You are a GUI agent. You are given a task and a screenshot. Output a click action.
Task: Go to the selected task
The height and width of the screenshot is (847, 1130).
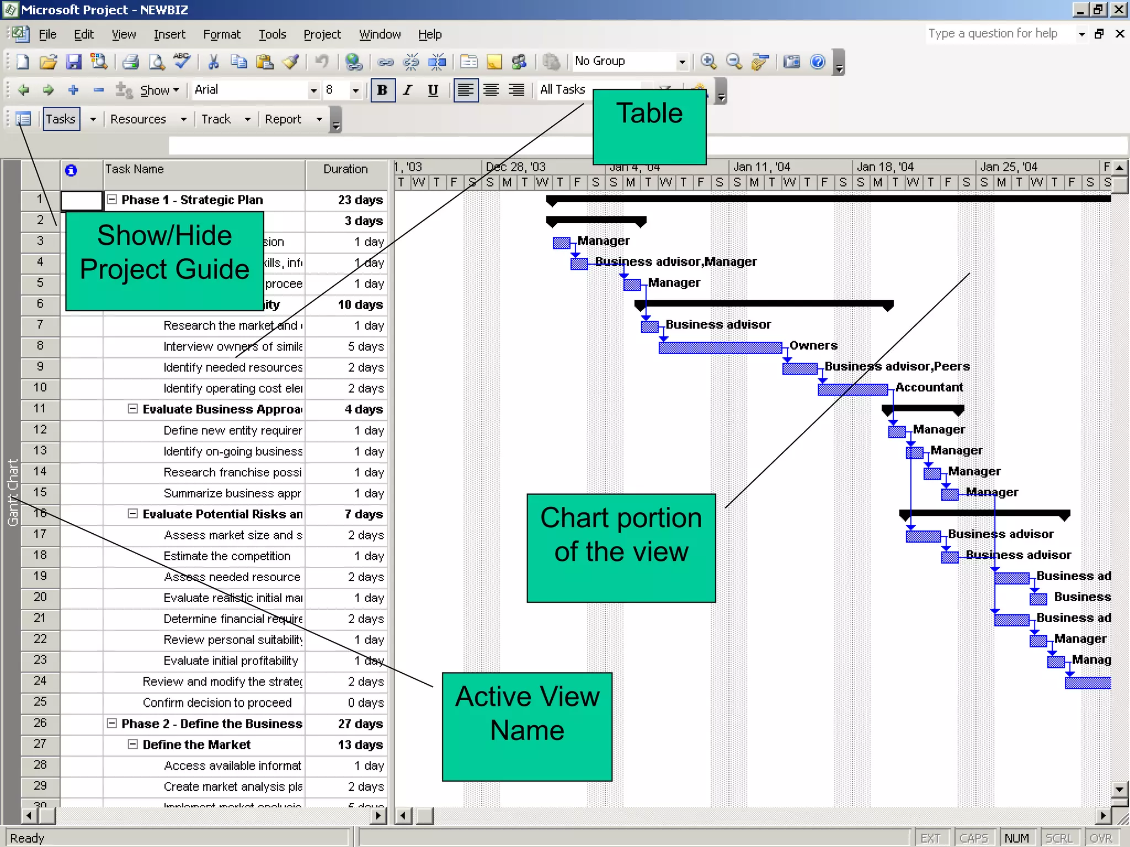(760, 62)
